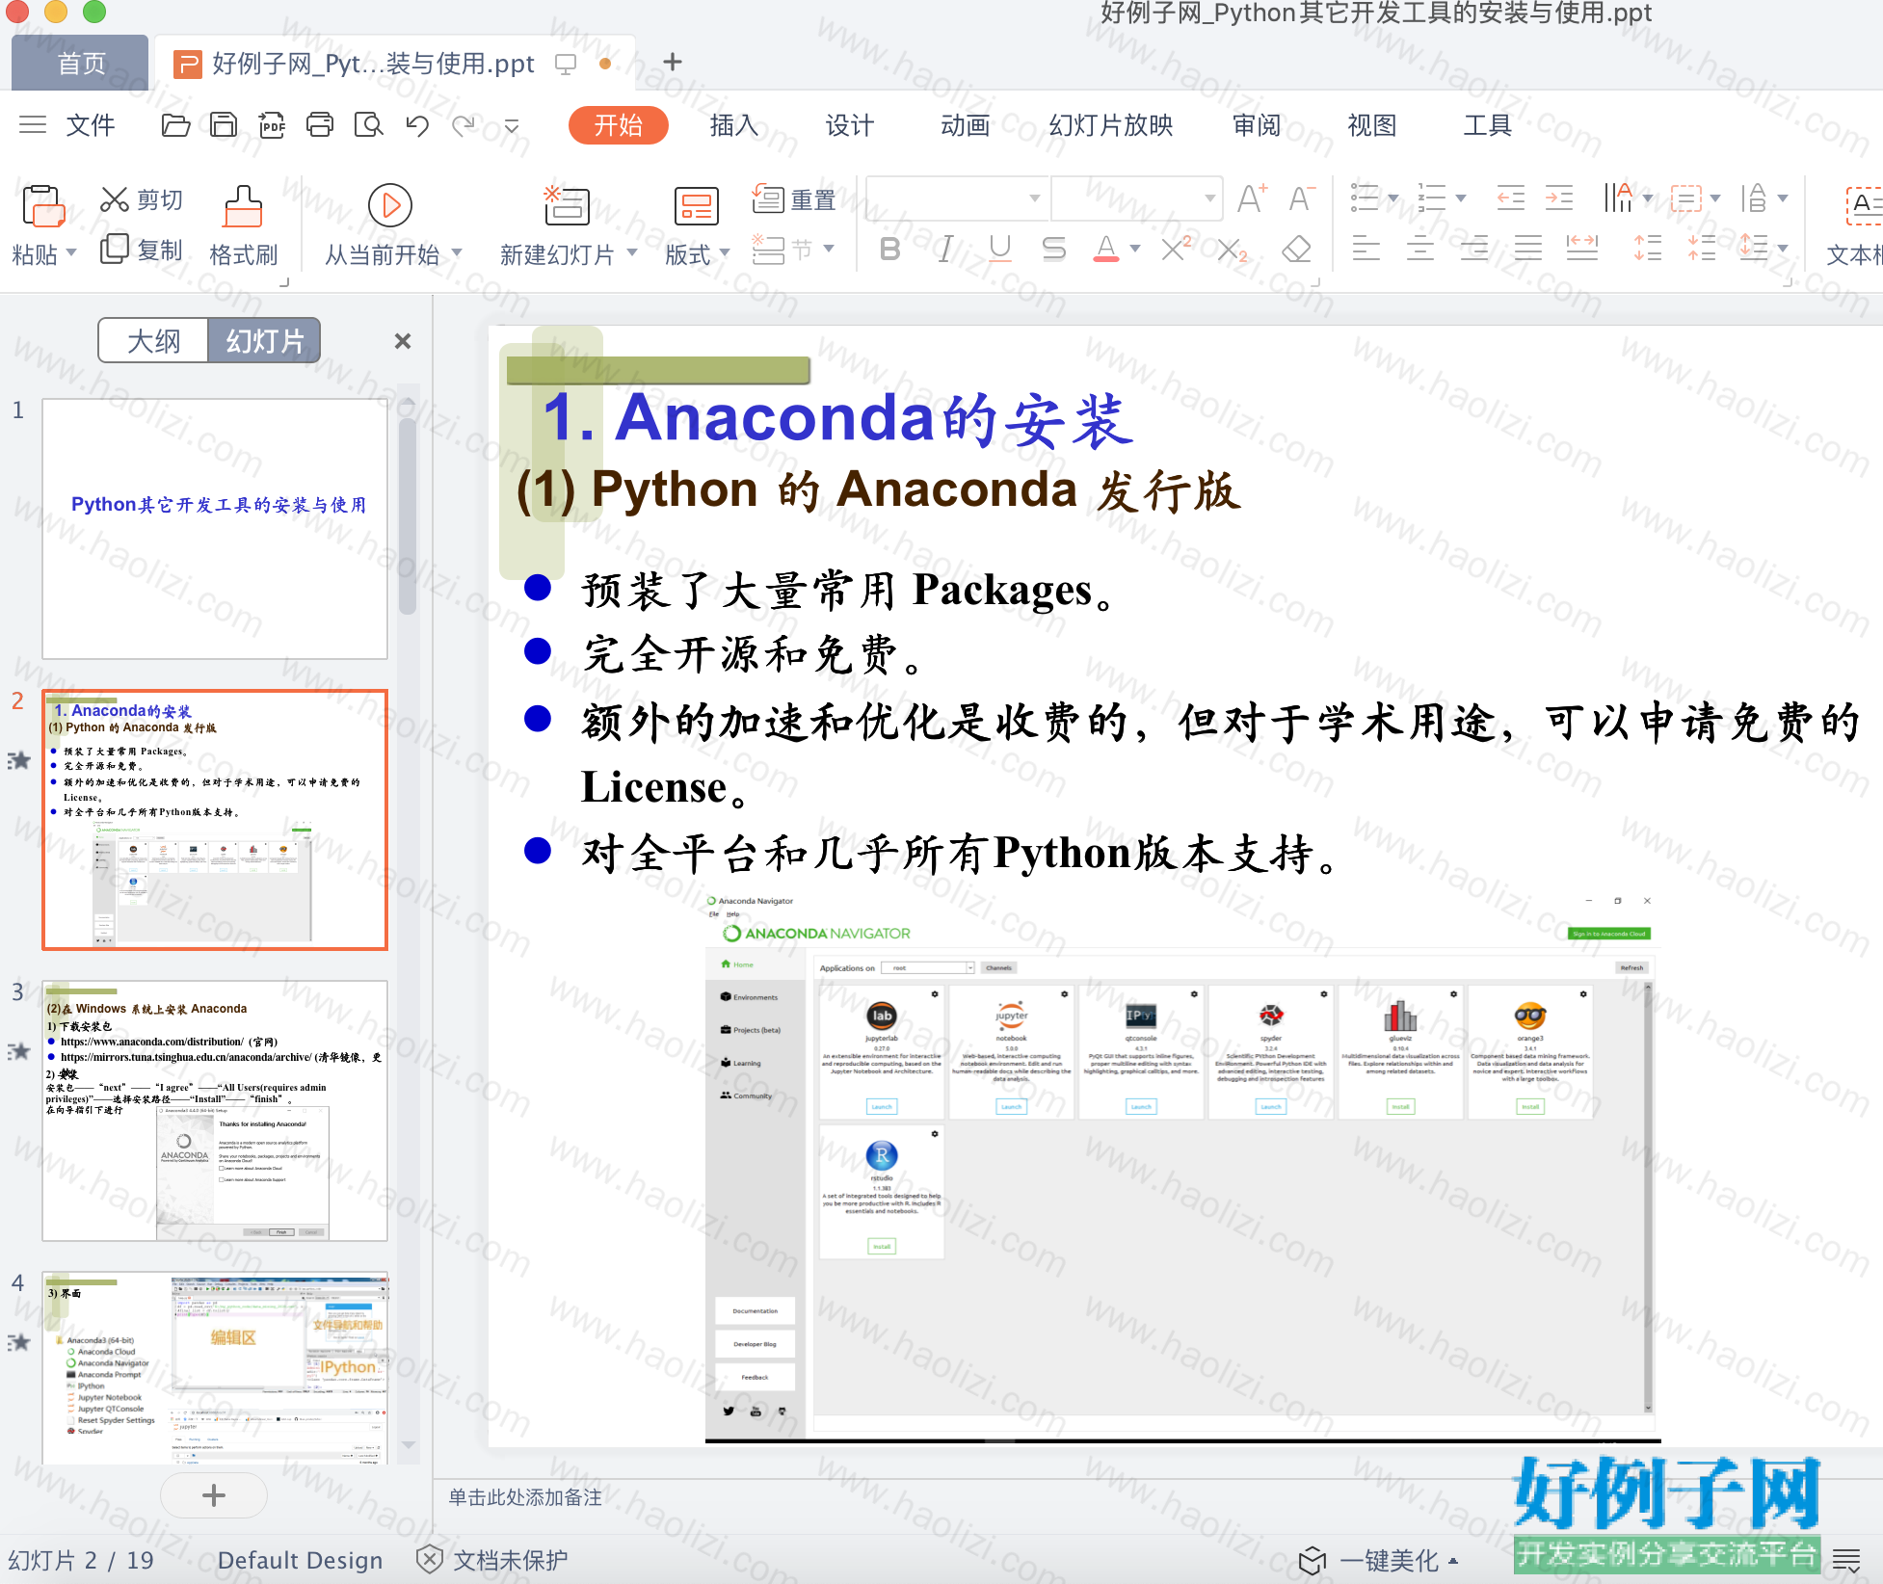The width and height of the screenshot is (1883, 1584).
Task: Activate the 格式刷 format painter
Action: [243, 227]
